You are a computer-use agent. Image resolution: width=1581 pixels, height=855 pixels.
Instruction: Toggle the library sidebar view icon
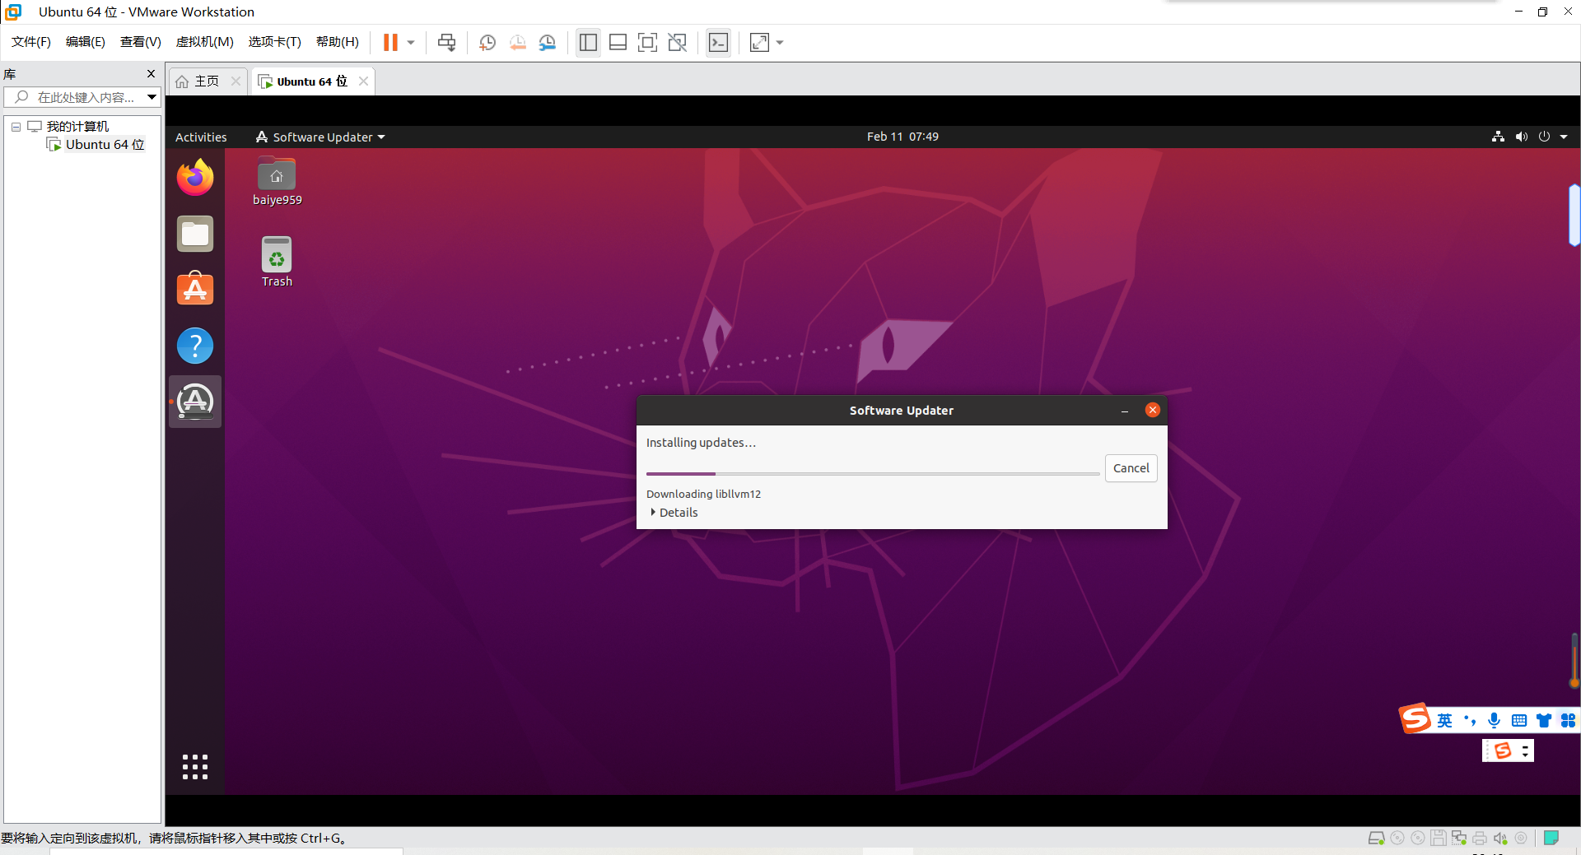pos(588,42)
